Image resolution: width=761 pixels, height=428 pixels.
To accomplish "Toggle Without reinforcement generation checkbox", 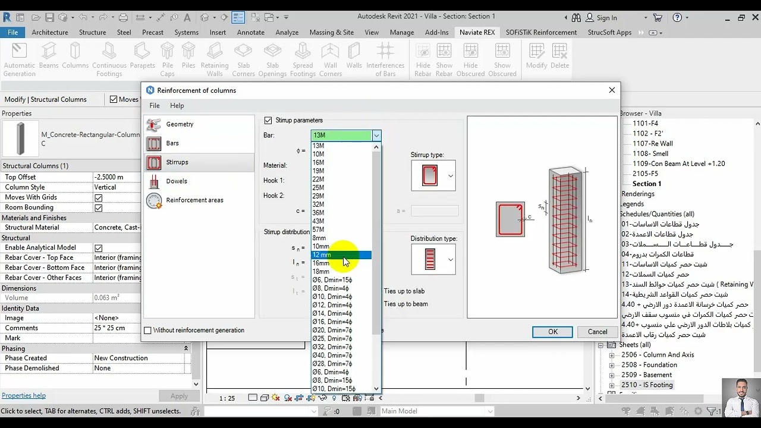I will coord(148,331).
